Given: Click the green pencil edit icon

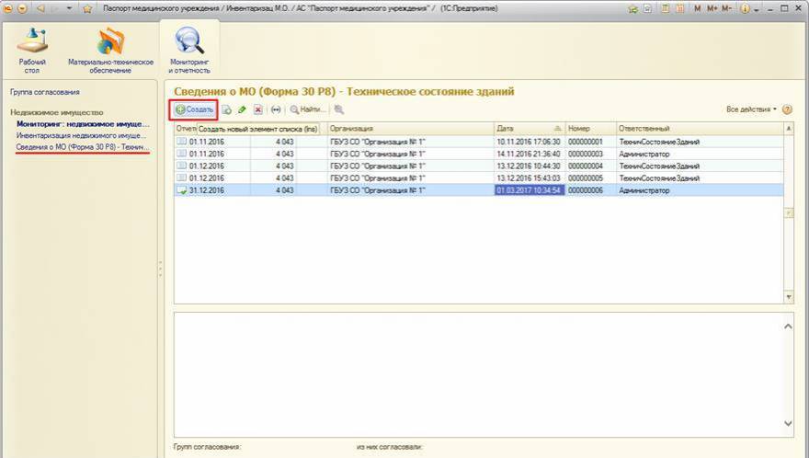Looking at the screenshot, I should (242, 109).
